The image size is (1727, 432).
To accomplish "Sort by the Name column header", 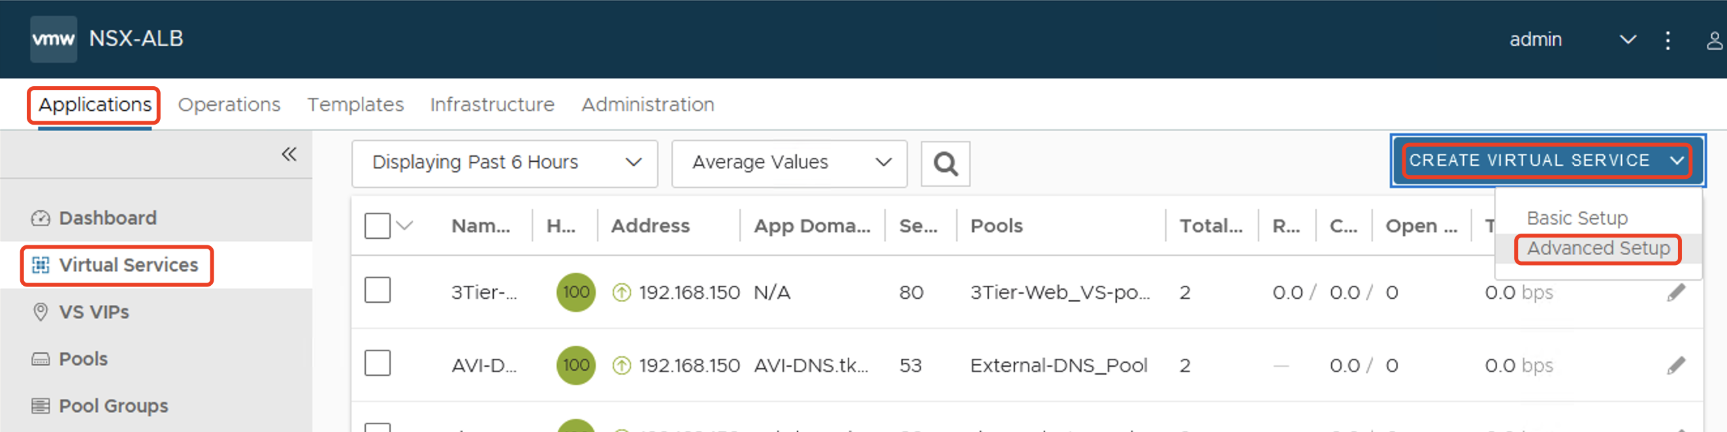I will point(481,226).
